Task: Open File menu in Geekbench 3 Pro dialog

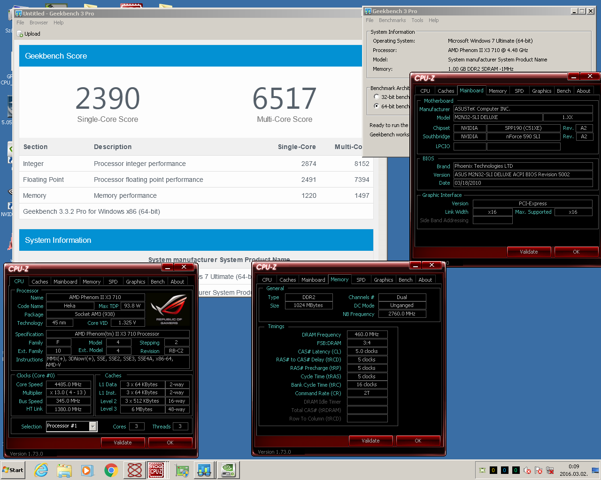Action: click(x=370, y=20)
